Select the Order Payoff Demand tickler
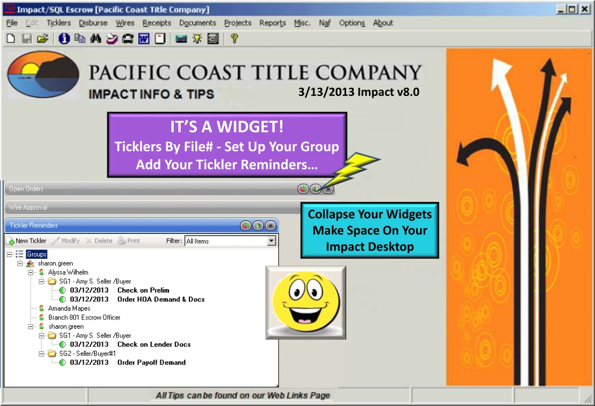 128,363
